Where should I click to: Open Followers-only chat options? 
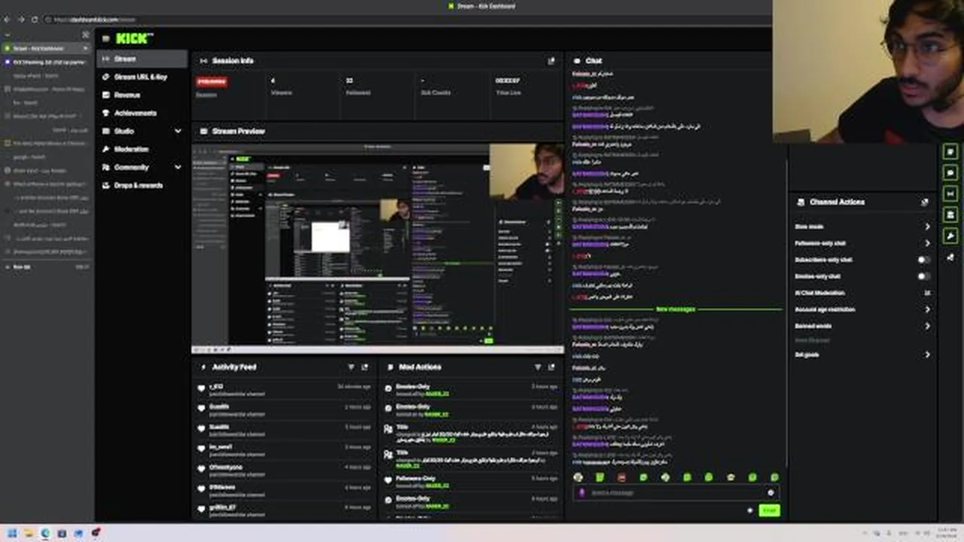[862, 243]
